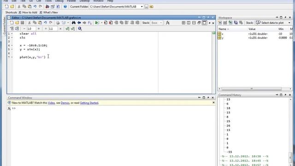Open the What's New shortcut
Image resolution: width=295 pixels, height=166 pixels.
coord(49,12)
